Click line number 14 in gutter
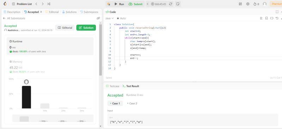 110,69
